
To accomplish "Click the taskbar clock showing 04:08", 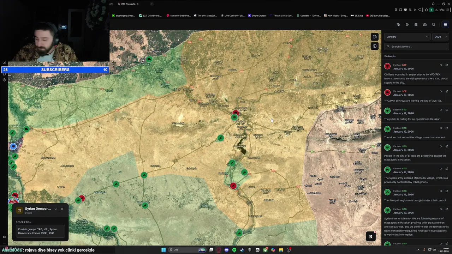I will tap(444, 250).
